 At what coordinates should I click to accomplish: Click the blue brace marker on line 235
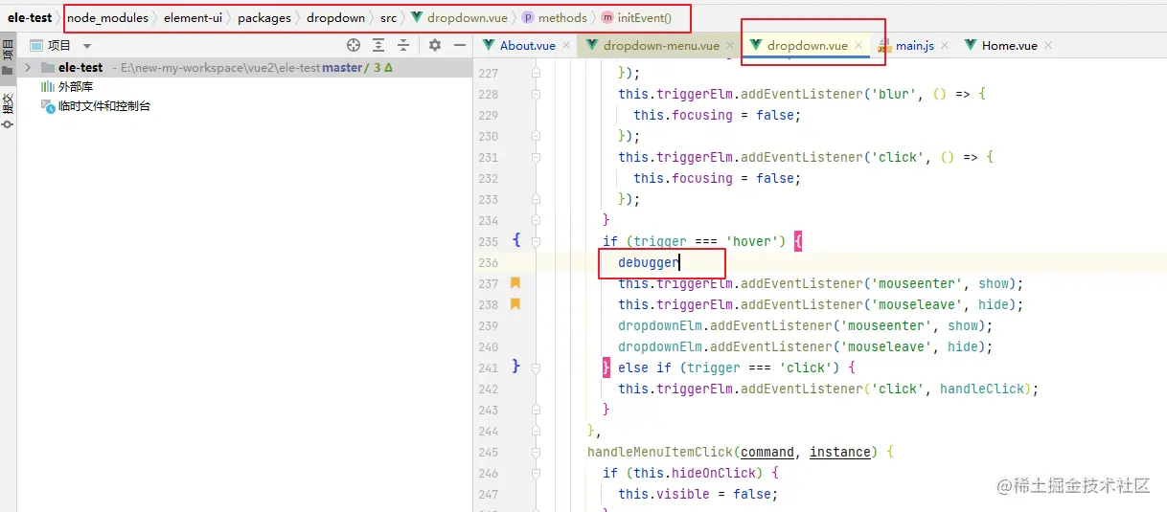click(x=516, y=241)
